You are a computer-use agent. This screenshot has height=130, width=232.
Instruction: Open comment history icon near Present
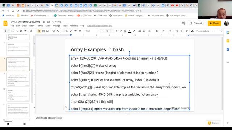[x=183, y=23]
